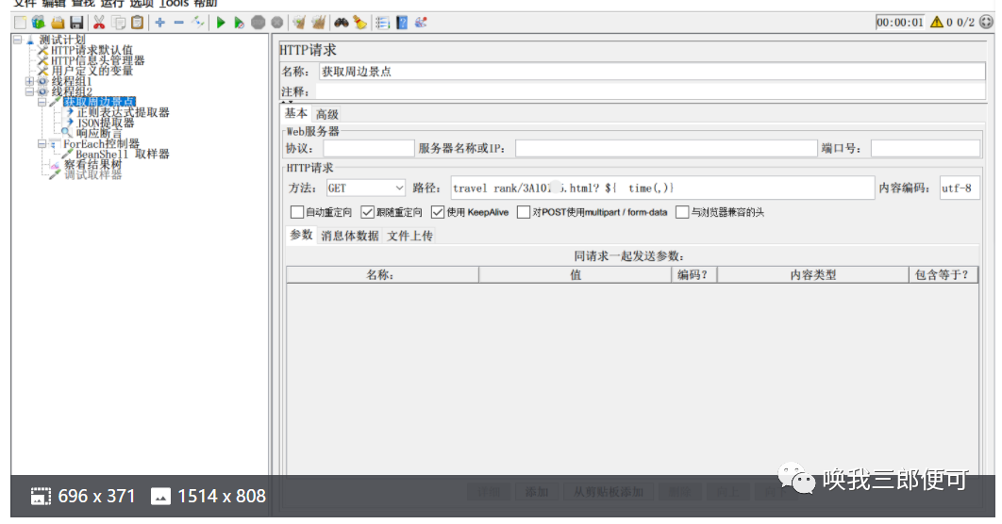The width and height of the screenshot is (1002, 524).
Task: Open the Tools menu
Action: (x=174, y=4)
